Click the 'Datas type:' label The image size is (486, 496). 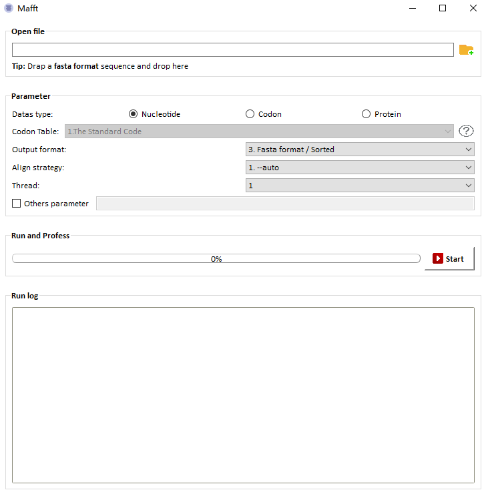tap(32, 114)
